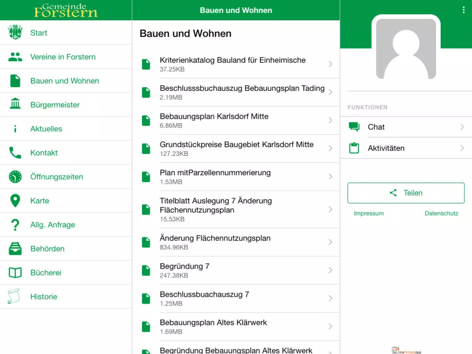Screen dimensions: 472x354
Task: Click file icon for Grundstückpreise Baugebiet Karlsdorf Mitte
Action: 146,149
